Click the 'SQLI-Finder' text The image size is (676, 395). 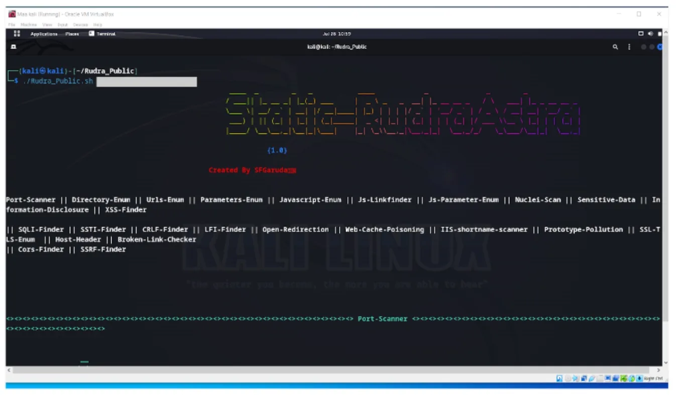pos(41,229)
